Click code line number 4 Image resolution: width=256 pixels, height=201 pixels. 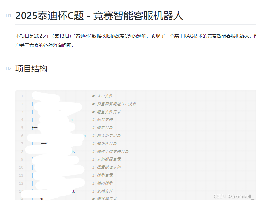coord(22,120)
